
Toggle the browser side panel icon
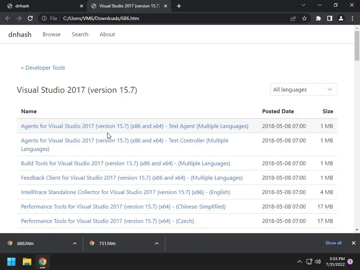tap(330, 18)
